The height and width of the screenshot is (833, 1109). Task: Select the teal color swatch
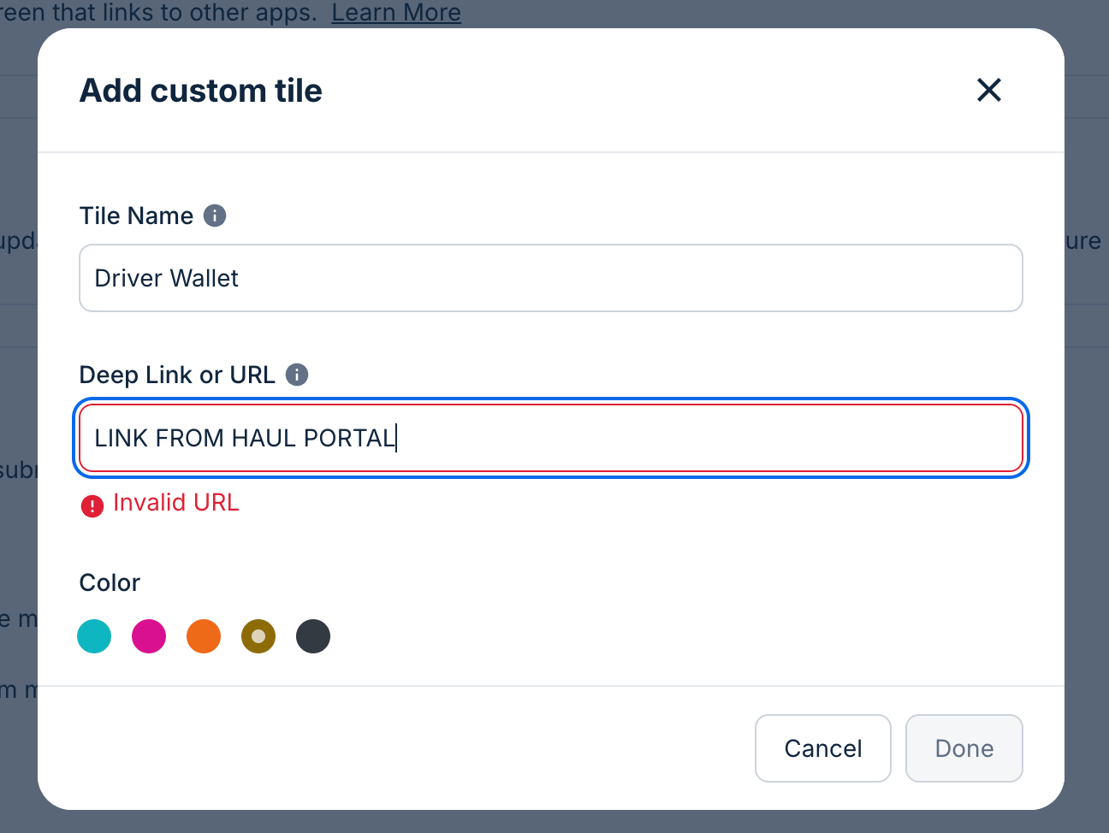point(94,636)
